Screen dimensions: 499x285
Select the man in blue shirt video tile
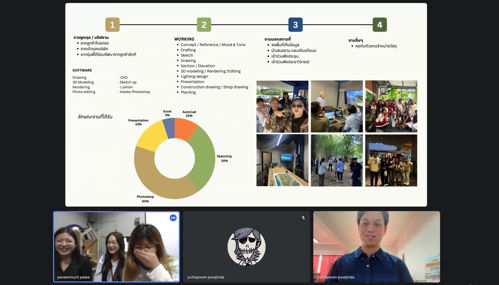coord(376,247)
